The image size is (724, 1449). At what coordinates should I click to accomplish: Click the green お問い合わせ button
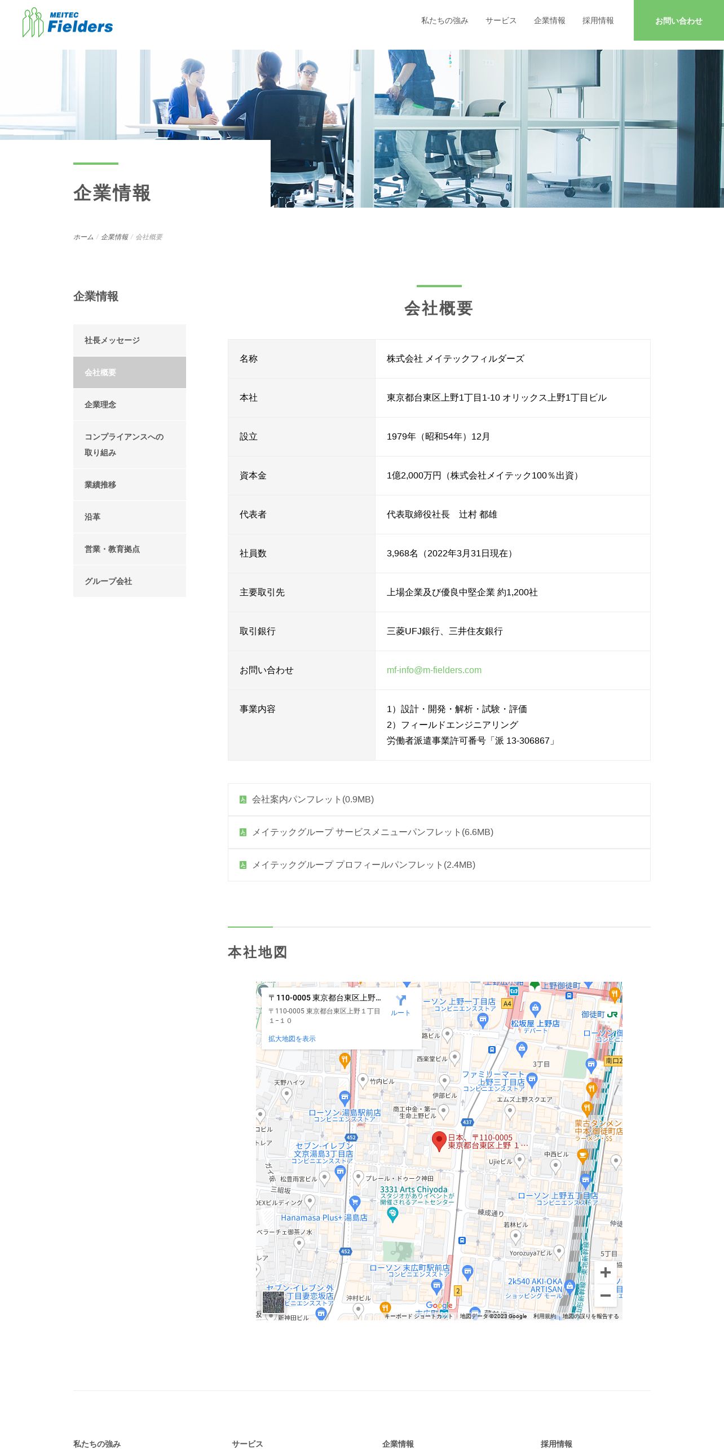click(678, 20)
